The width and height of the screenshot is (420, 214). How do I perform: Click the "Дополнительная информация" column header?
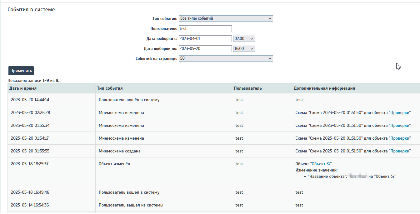(x=324, y=88)
